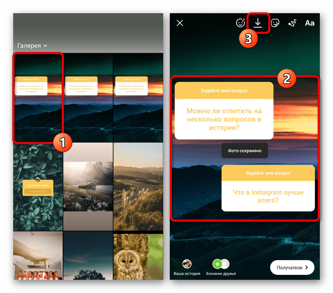Image resolution: width=333 pixels, height=293 pixels.
Task: Tap the 'Что в Instagram лучше всего?' sticker
Action: tap(268, 188)
